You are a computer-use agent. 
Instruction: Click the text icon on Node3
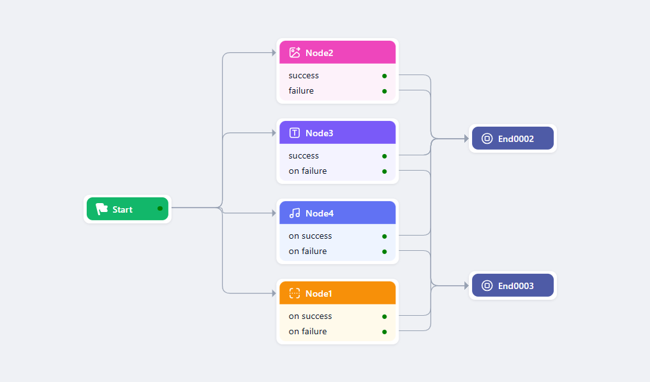coord(295,133)
